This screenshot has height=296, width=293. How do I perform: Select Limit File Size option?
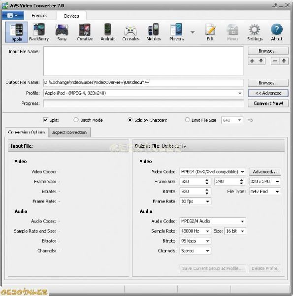(187, 120)
